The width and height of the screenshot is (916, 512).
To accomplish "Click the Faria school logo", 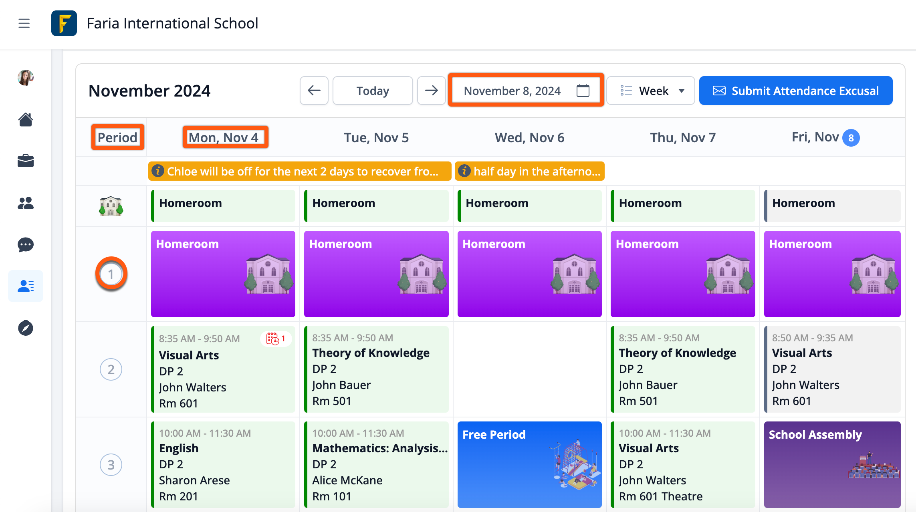I will pyautogui.click(x=64, y=23).
